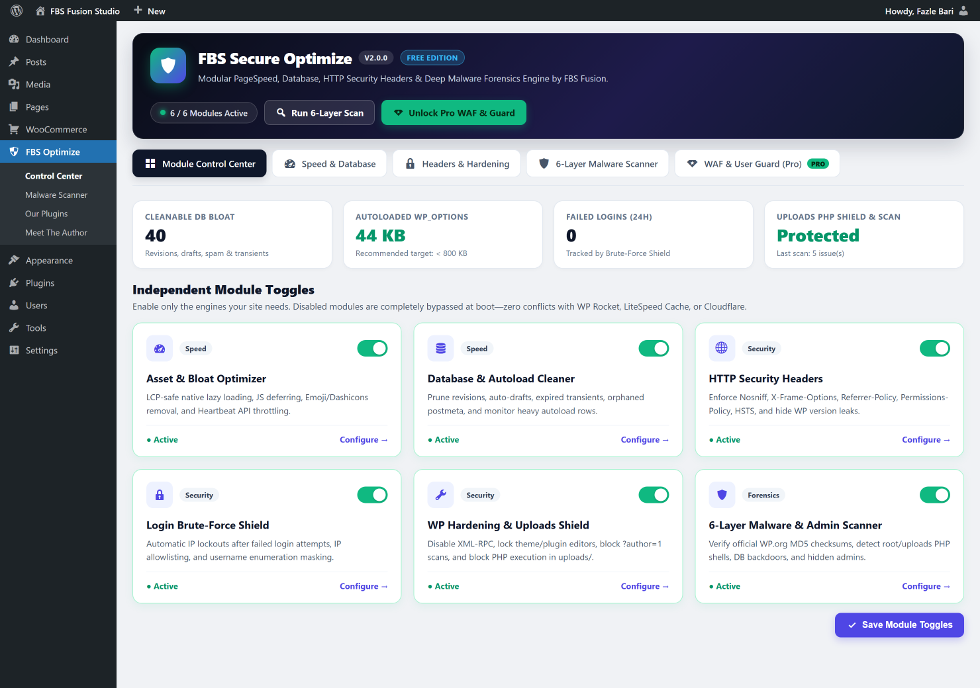980x688 pixels.
Task: Switch off Login Brute-Force Shield
Action: [x=372, y=495]
